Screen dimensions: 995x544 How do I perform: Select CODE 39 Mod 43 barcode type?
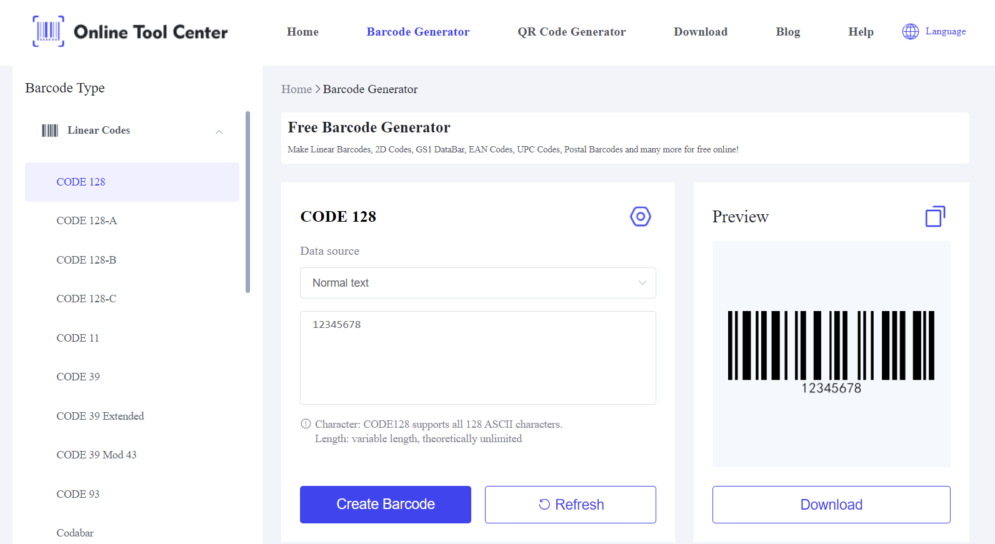pyautogui.click(x=96, y=455)
